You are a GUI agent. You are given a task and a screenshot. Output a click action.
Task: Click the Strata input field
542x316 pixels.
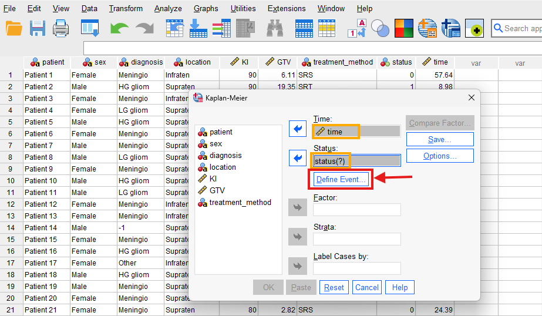click(x=356, y=239)
